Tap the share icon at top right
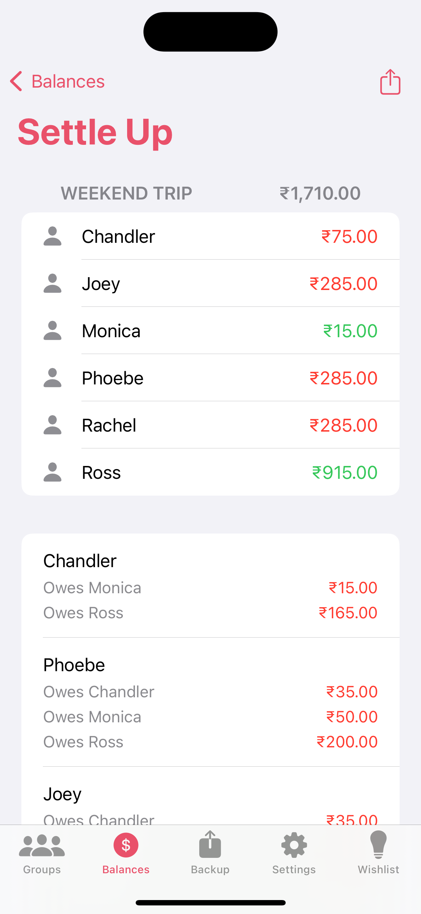 390,82
